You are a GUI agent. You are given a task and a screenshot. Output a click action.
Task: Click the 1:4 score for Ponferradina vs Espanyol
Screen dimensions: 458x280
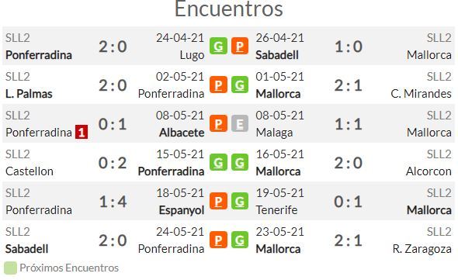113,202
